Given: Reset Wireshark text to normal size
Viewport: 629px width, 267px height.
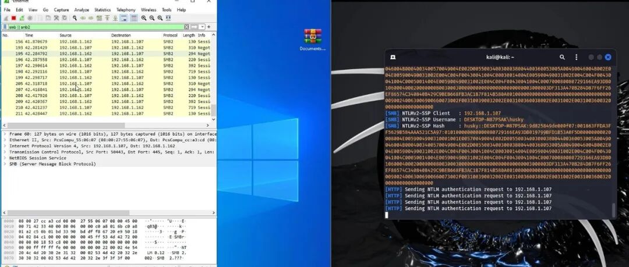Looking at the screenshot, I should (160, 18).
